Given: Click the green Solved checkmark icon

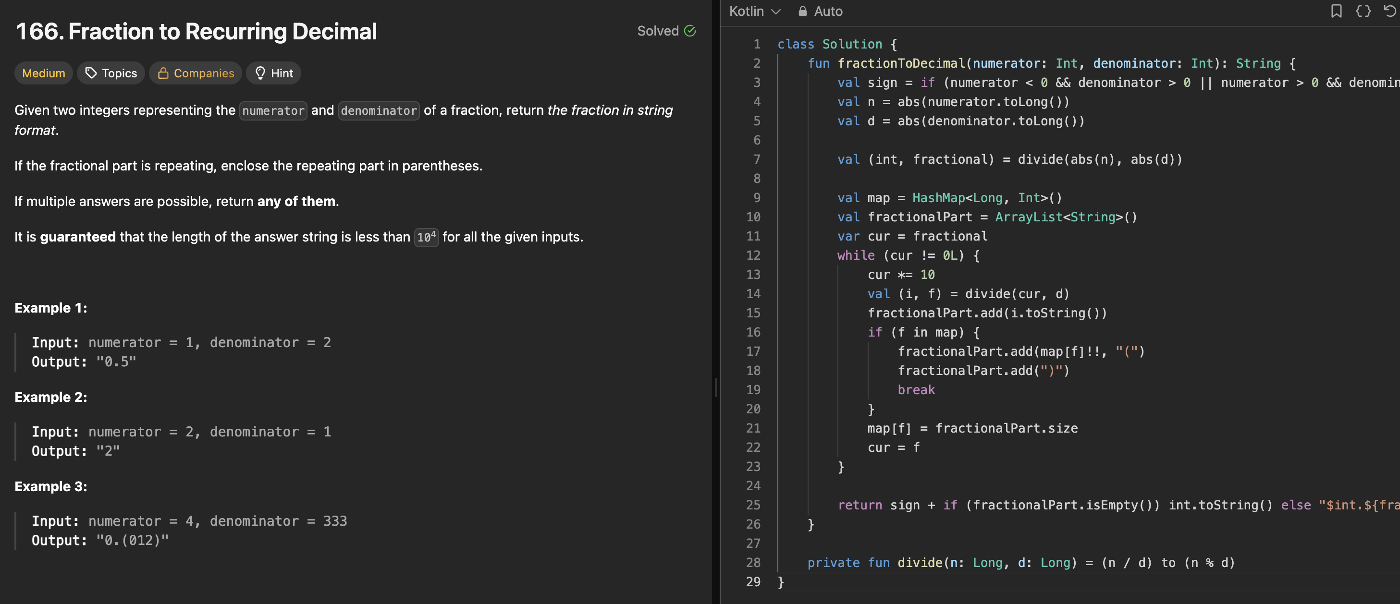Looking at the screenshot, I should 690,31.
